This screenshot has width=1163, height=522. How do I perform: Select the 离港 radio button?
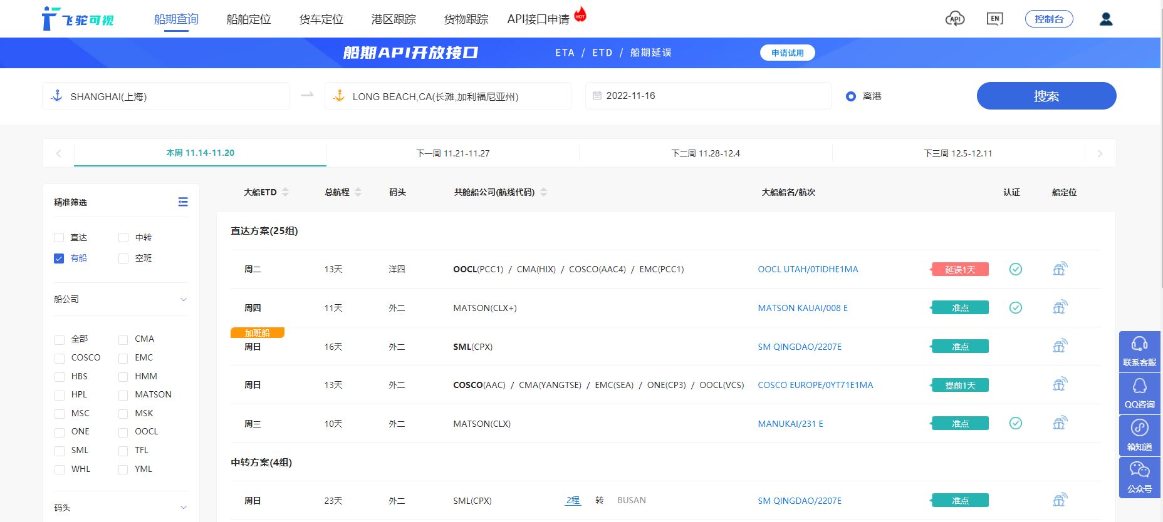[850, 96]
